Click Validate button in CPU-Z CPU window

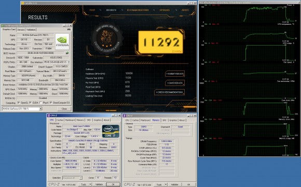[x=99, y=184]
